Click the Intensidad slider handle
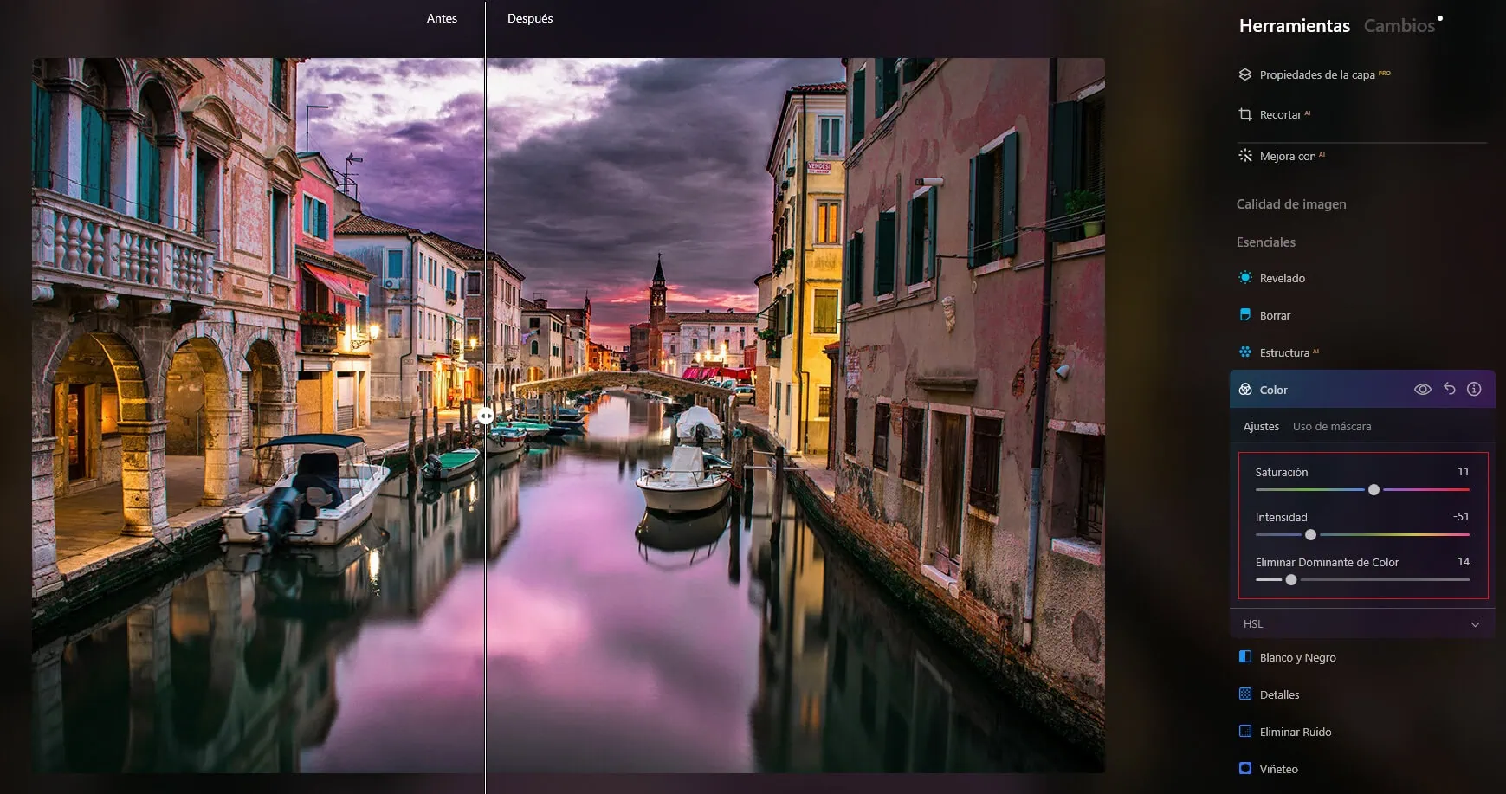This screenshot has height=794, width=1506. coord(1310,535)
